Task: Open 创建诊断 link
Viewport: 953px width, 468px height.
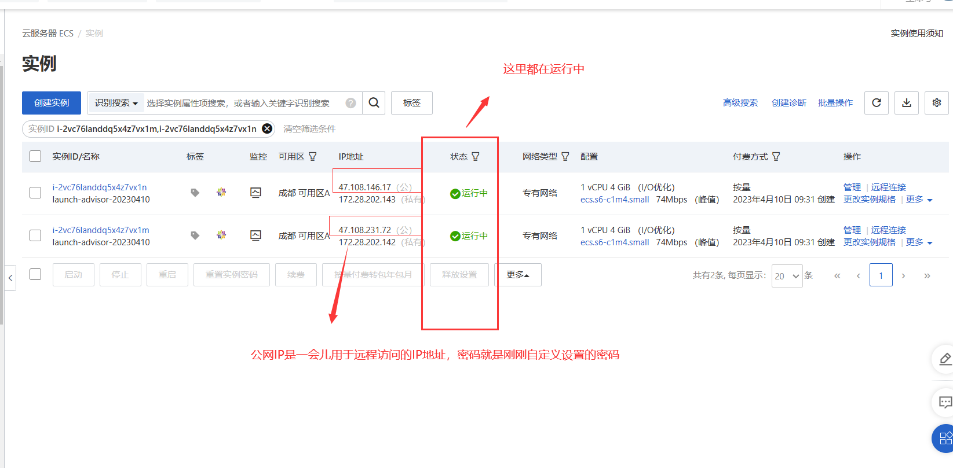Action: click(789, 103)
